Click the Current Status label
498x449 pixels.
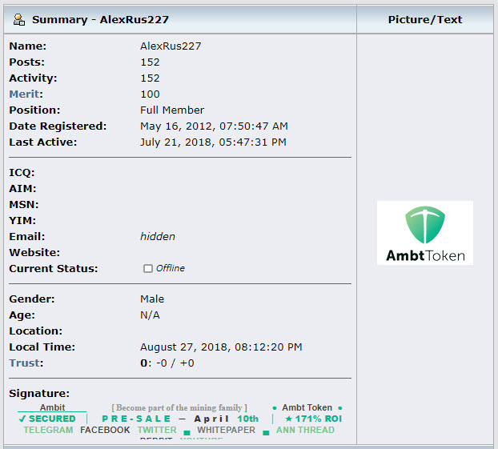[x=54, y=269]
